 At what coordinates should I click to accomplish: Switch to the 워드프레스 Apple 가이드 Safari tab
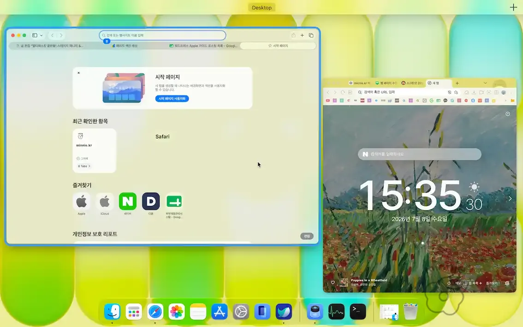tap(203, 46)
